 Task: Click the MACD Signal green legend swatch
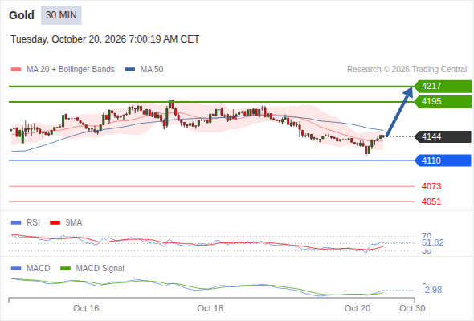click(x=66, y=269)
